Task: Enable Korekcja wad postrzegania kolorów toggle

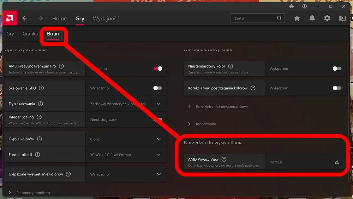Action: click(x=337, y=88)
